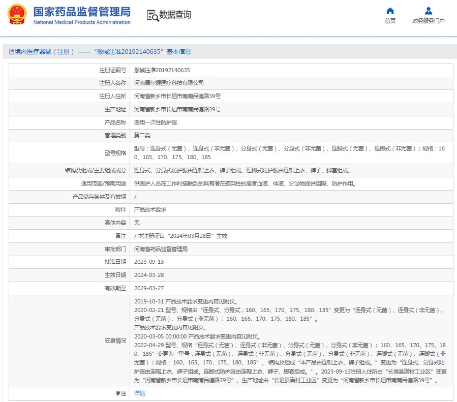Select approval date 2023-09-13
457x402 pixels.
coord(149,262)
